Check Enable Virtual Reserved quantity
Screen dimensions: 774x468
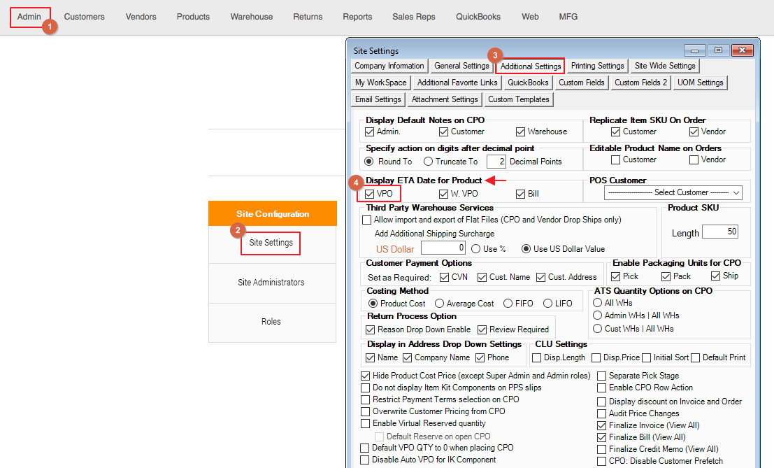[x=366, y=423]
